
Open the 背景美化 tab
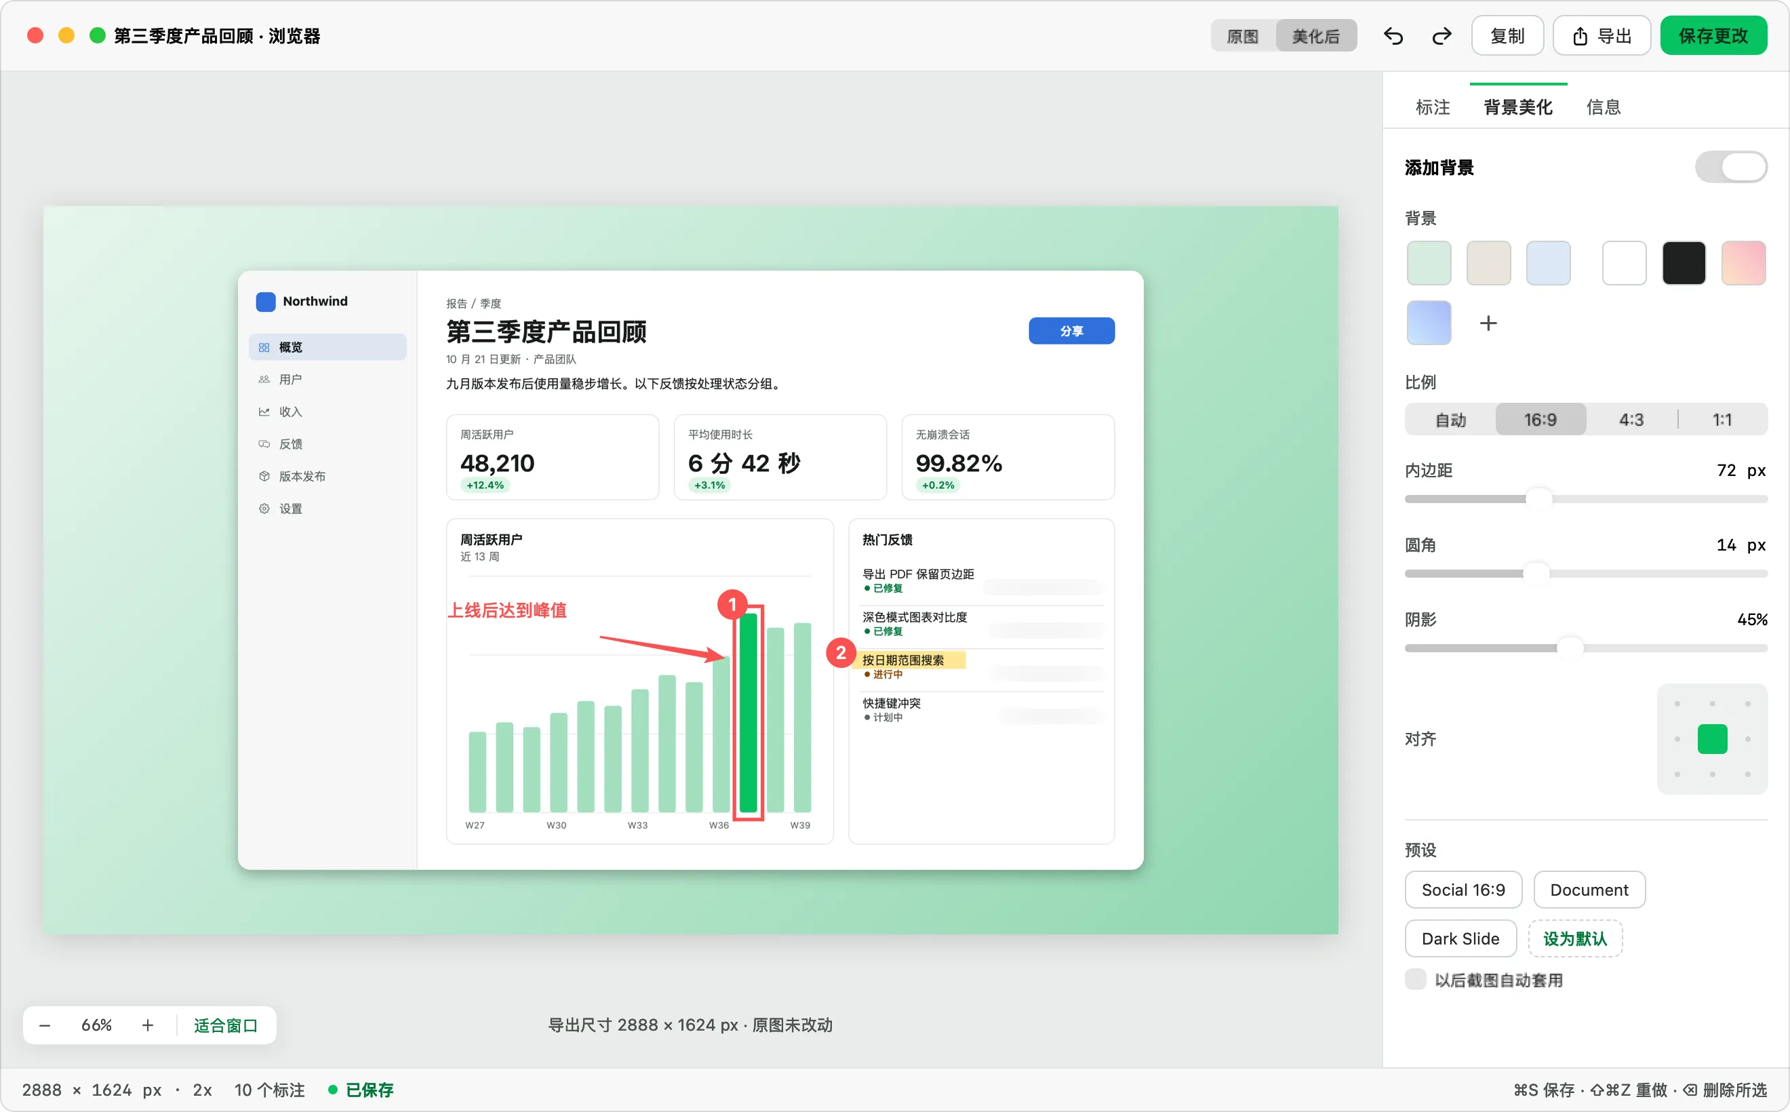[1517, 107]
